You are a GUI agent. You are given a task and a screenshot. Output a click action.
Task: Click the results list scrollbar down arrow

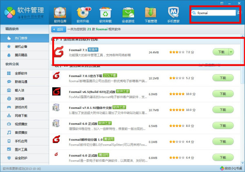243,163
